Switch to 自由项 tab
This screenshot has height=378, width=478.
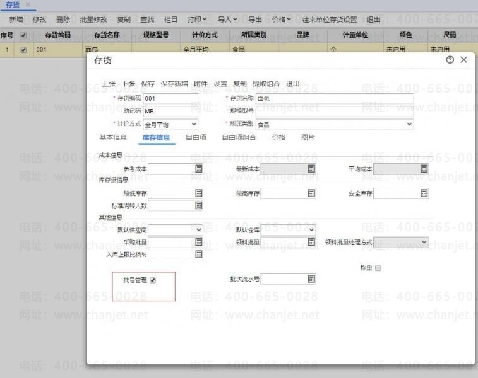click(x=196, y=137)
